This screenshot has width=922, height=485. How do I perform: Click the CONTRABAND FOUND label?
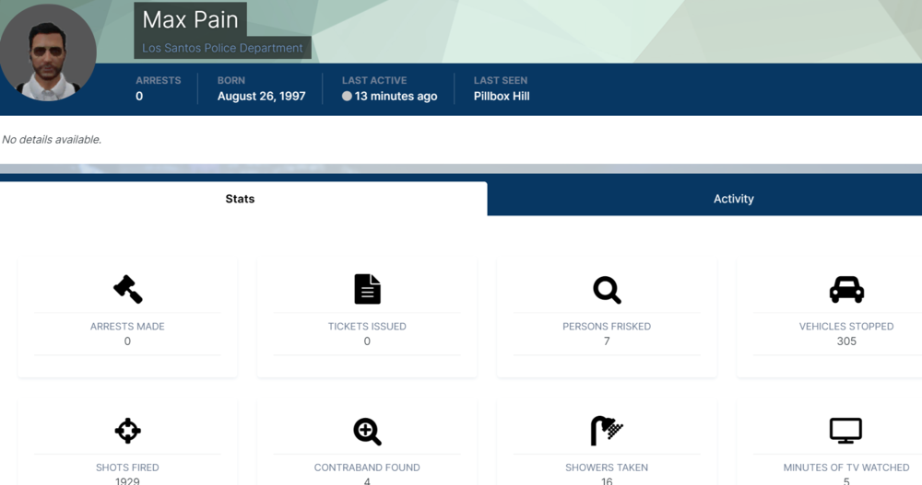pyautogui.click(x=367, y=468)
